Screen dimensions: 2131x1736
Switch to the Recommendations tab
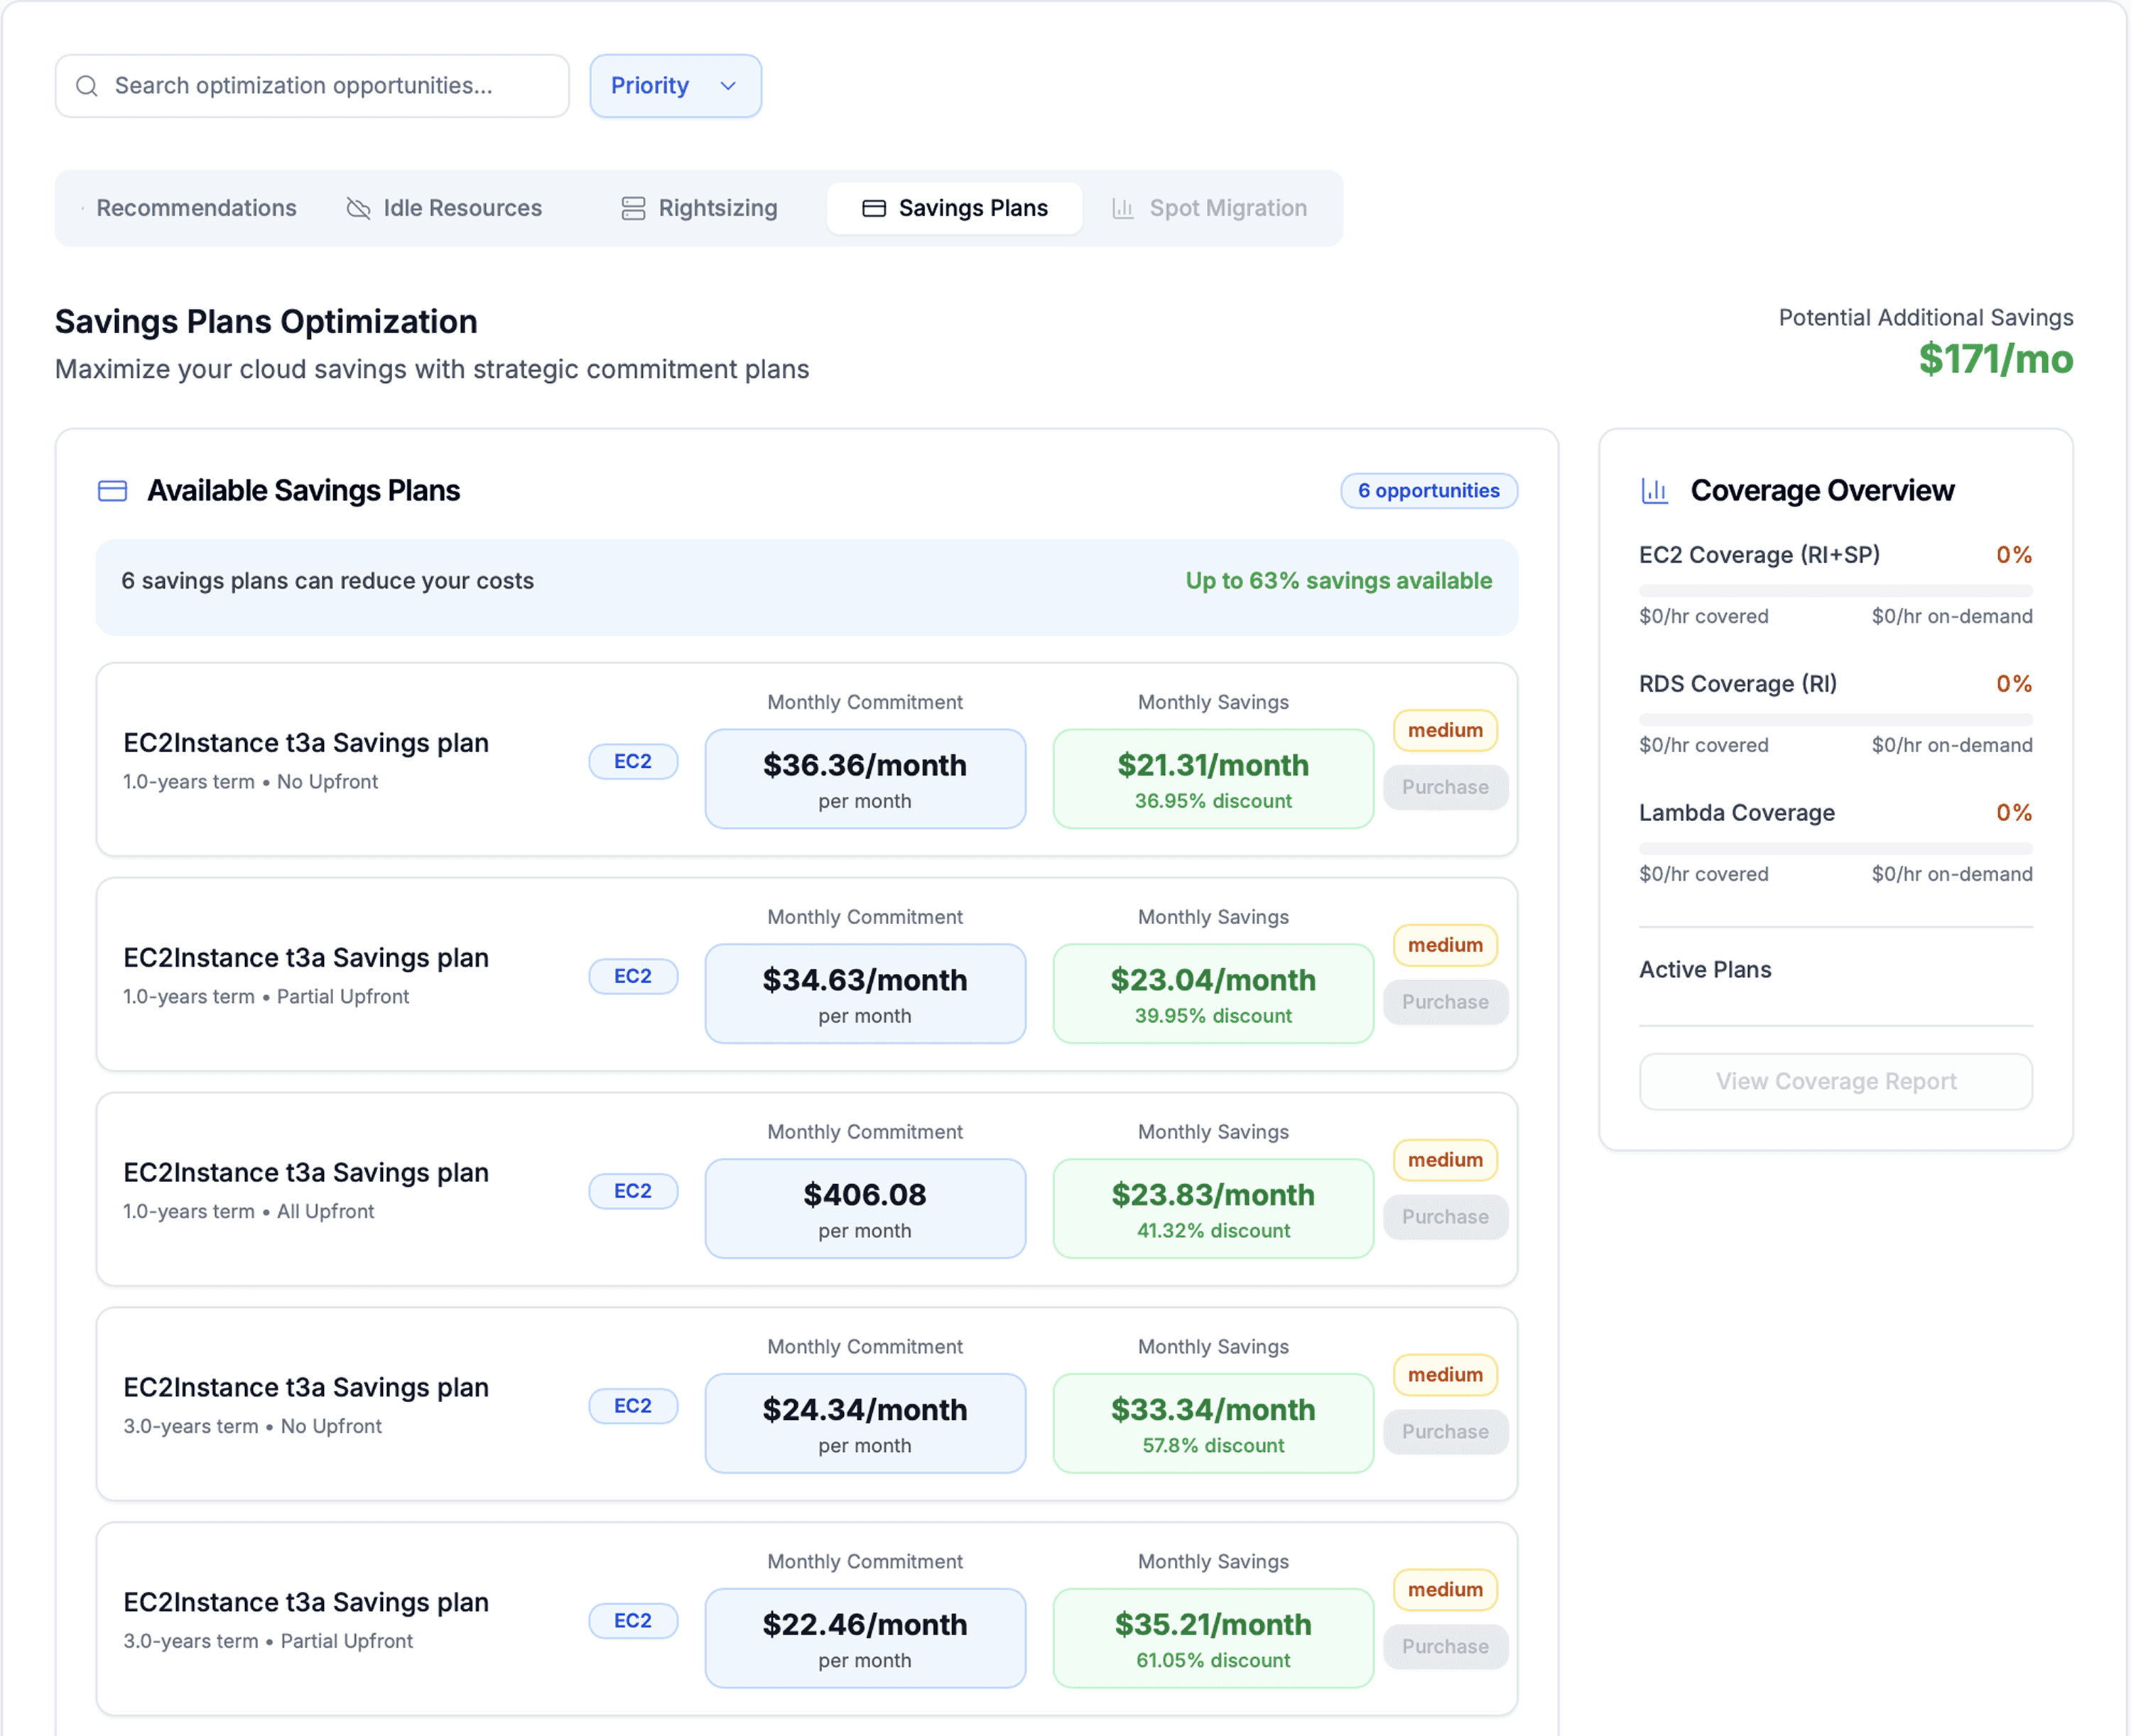196,208
